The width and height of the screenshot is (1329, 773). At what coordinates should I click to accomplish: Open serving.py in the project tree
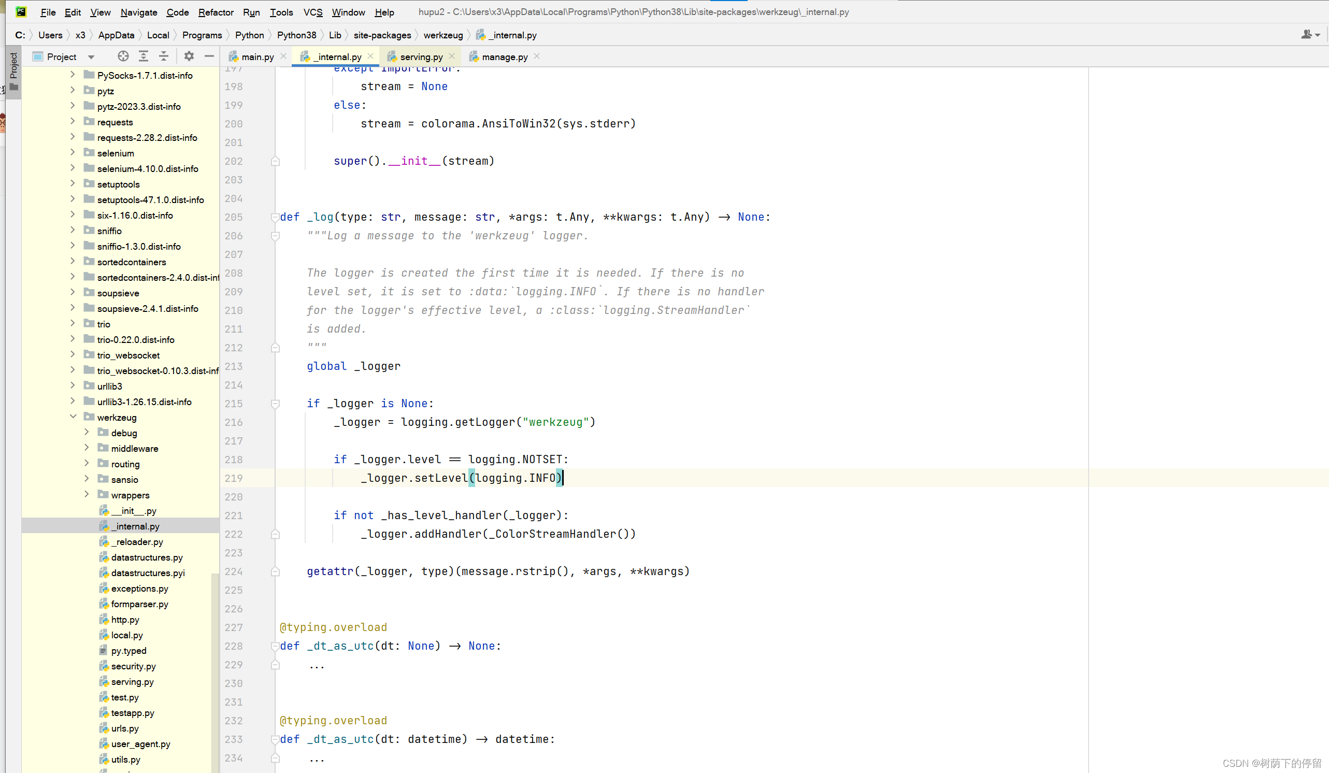click(132, 682)
